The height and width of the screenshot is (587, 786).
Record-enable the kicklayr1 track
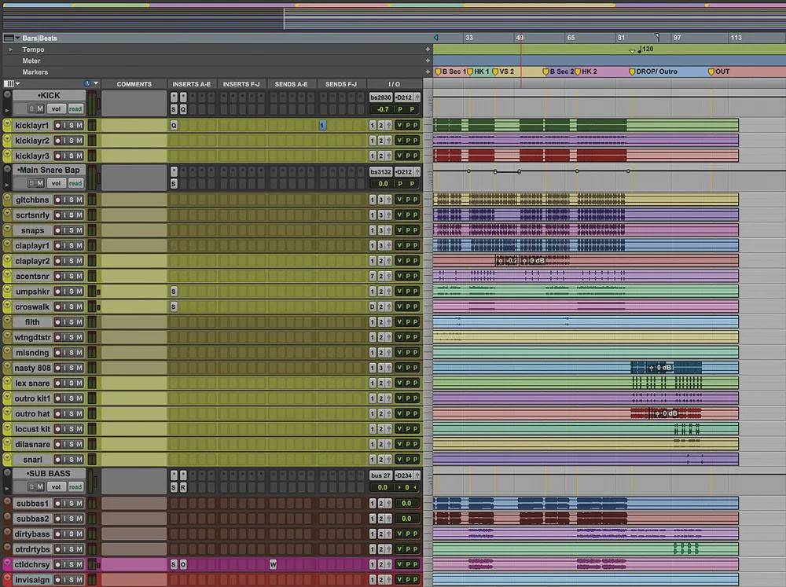58,126
